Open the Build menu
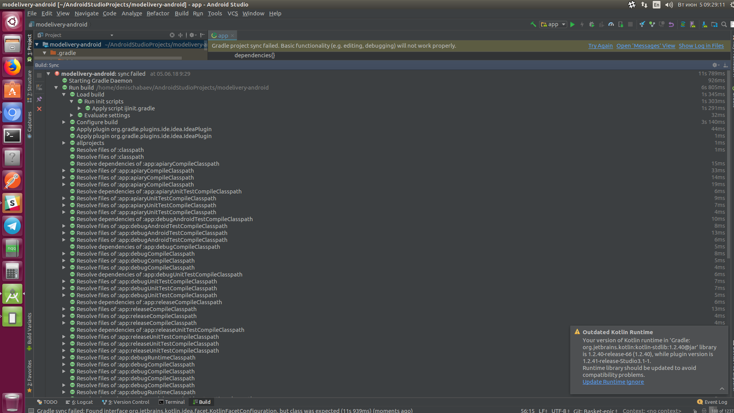Image resolution: width=734 pixels, height=413 pixels. point(181,13)
